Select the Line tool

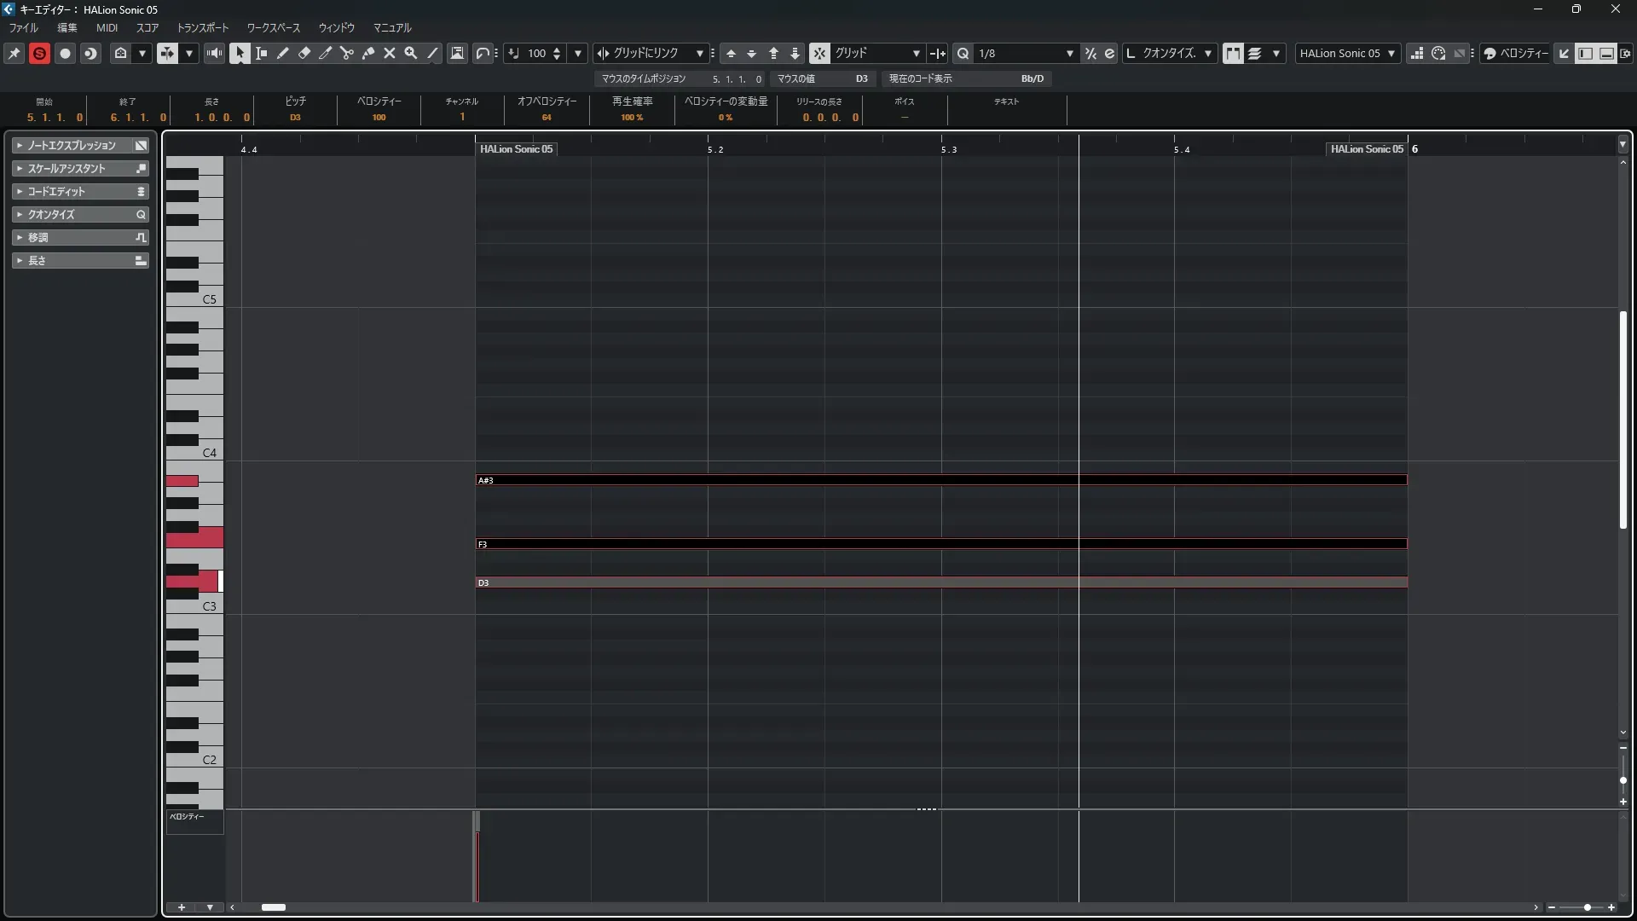(432, 53)
